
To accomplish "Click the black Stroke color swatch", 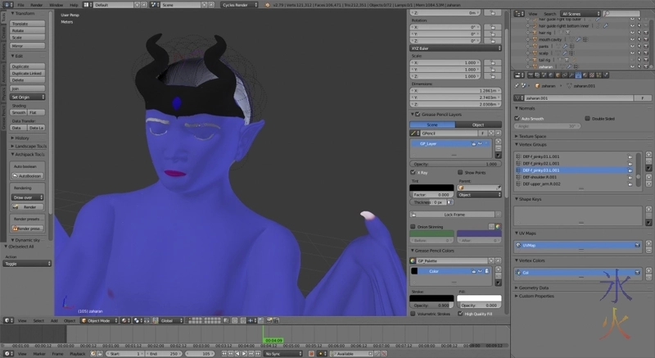I will pyautogui.click(x=431, y=297).
